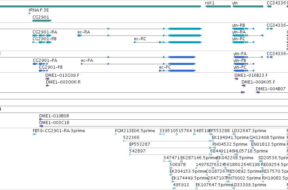Open the RH70002.5prime EST
The height and width of the screenshot is (190, 288).
pyautogui.click(x=227, y=182)
